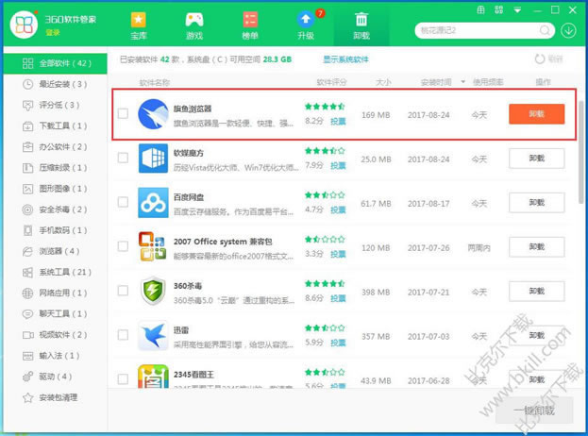Viewport: 588px width, 436px height.
Task: Click the 旗鱼浏览器 app icon
Action: (x=154, y=114)
